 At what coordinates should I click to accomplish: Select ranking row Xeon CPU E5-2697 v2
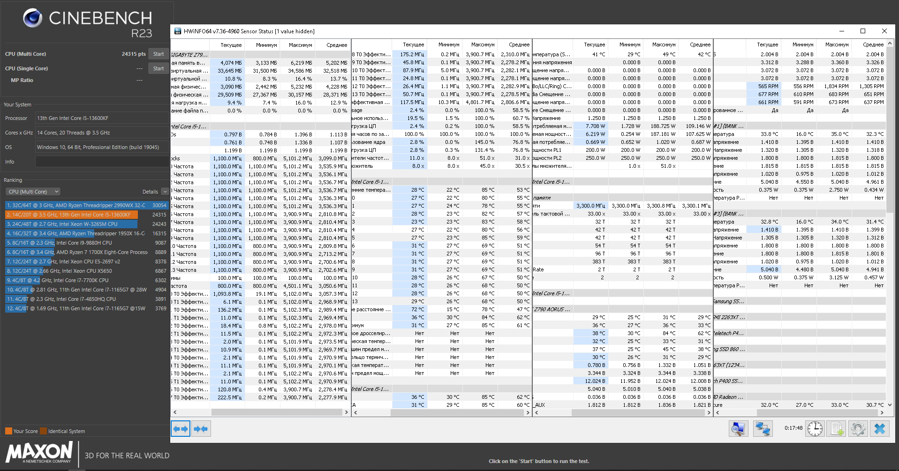point(86,262)
